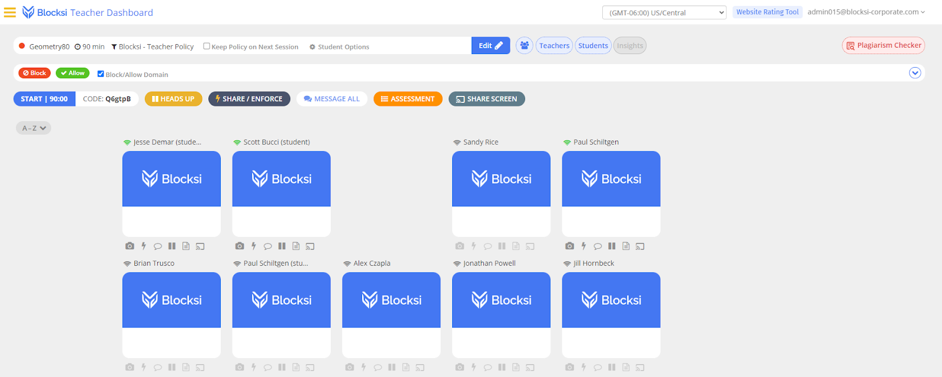Click camera icon under Paul Schiltgen tile
Image resolution: width=942 pixels, height=377 pixels.
(x=569, y=246)
